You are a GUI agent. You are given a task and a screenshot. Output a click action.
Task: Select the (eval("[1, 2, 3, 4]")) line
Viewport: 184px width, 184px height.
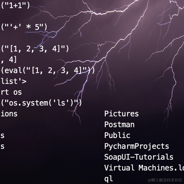48,71
